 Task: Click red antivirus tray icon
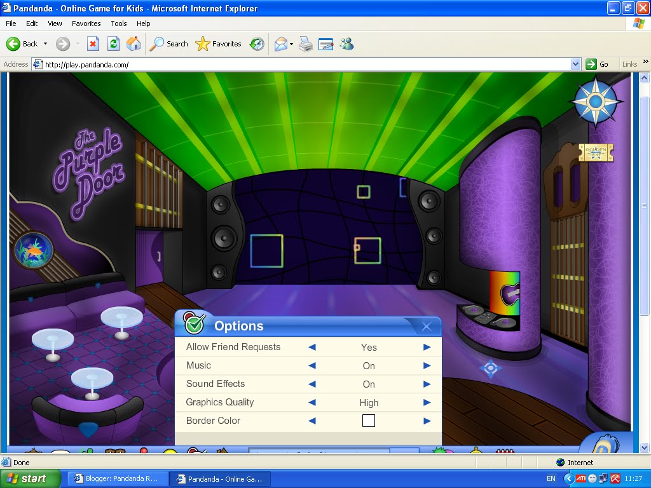615,478
